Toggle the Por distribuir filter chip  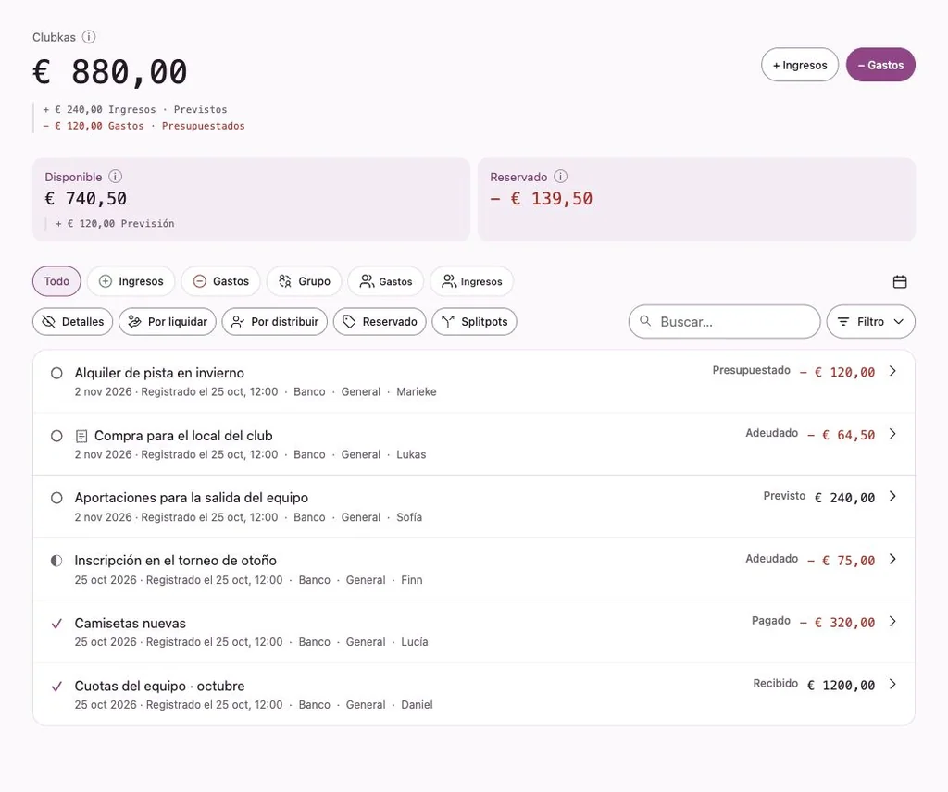tap(274, 321)
